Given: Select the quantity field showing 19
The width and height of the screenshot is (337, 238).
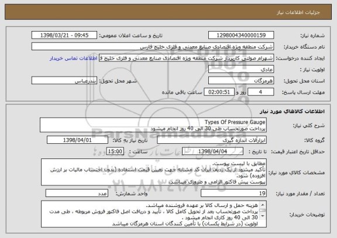Looking at the screenshot, I should coord(233,193).
